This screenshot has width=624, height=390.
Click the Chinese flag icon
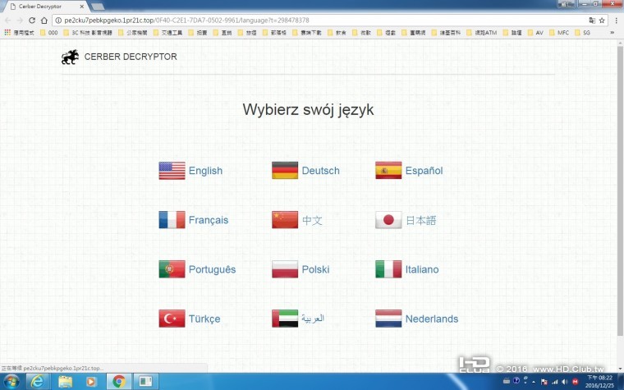point(285,220)
